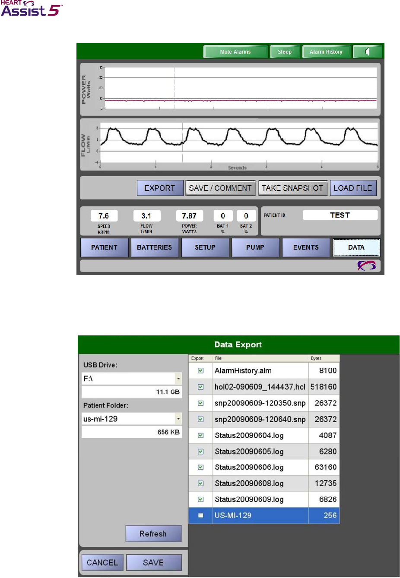Viewport: 400px width, 578px height.
Task: Put the display to Sleep
Action: (285, 52)
